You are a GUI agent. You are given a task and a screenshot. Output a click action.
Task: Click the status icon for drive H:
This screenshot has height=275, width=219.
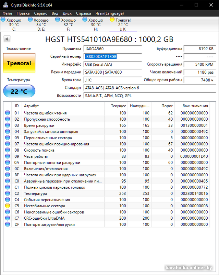pos(85,20)
